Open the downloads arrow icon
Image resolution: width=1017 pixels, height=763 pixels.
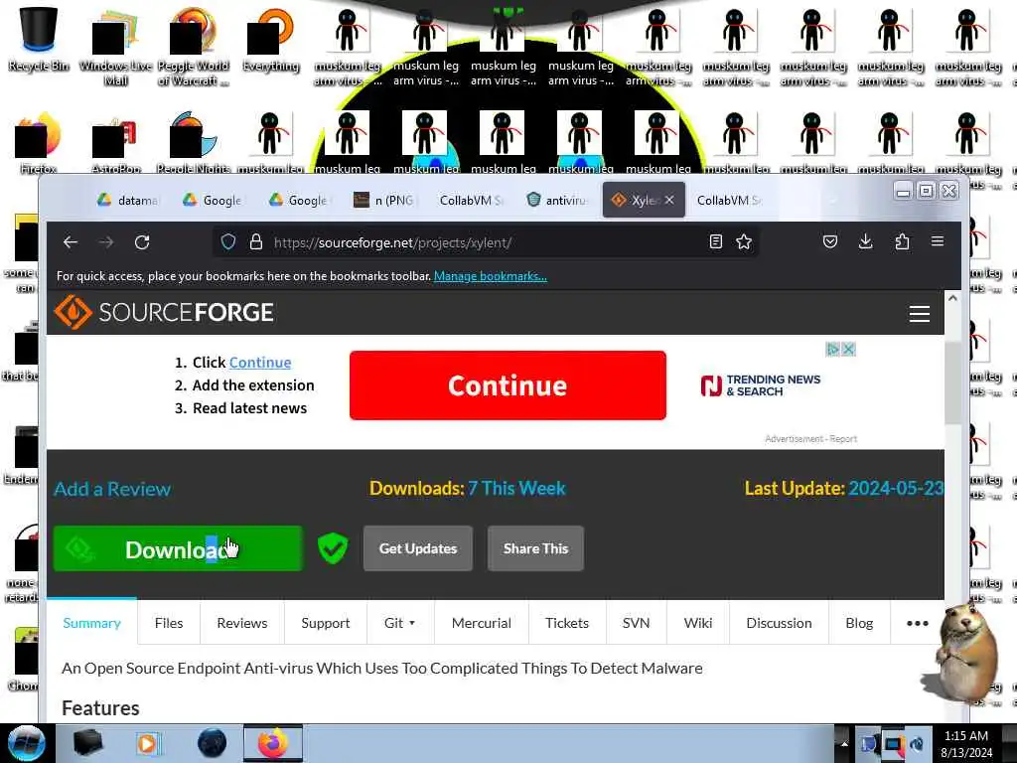pos(865,242)
